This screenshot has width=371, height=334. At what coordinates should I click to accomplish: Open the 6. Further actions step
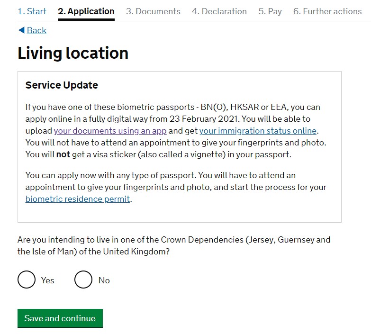327,11
